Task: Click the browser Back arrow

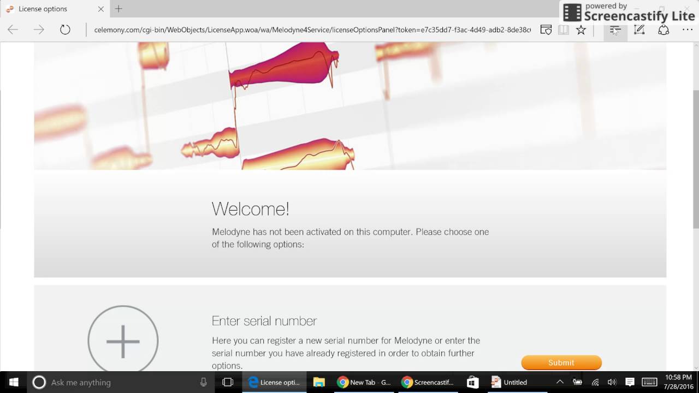Action: [13, 30]
